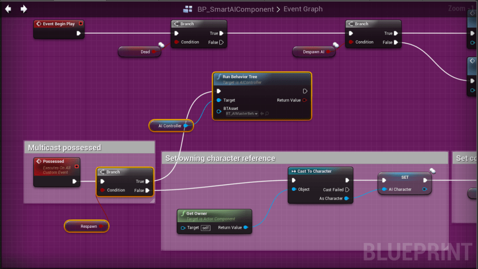Click top-right Branch Condition pin
The width and height of the screenshot is (478, 269).
pyautogui.click(x=351, y=42)
